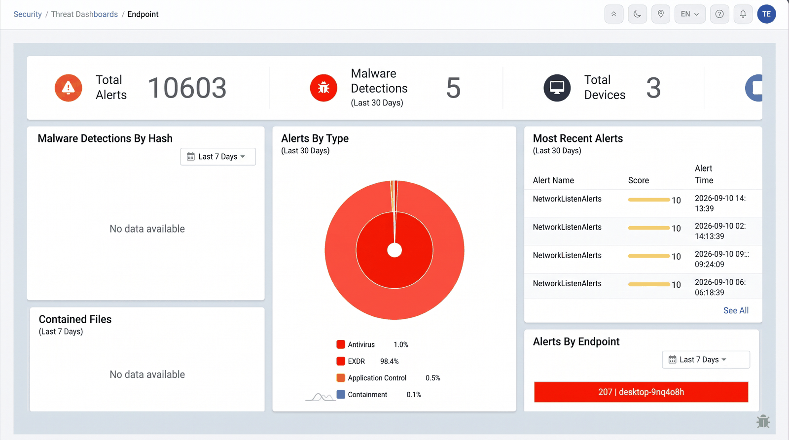789x440 pixels.
Task: Click the location pin icon
Action: [x=661, y=14]
